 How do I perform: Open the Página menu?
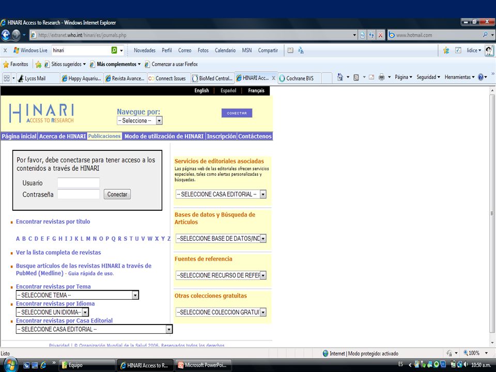[404, 77]
